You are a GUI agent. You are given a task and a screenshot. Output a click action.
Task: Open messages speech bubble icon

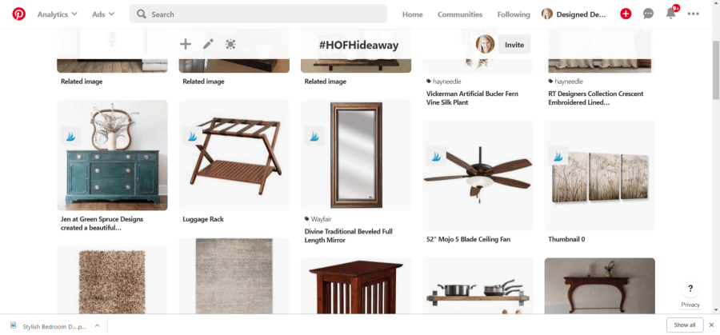pos(648,14)
